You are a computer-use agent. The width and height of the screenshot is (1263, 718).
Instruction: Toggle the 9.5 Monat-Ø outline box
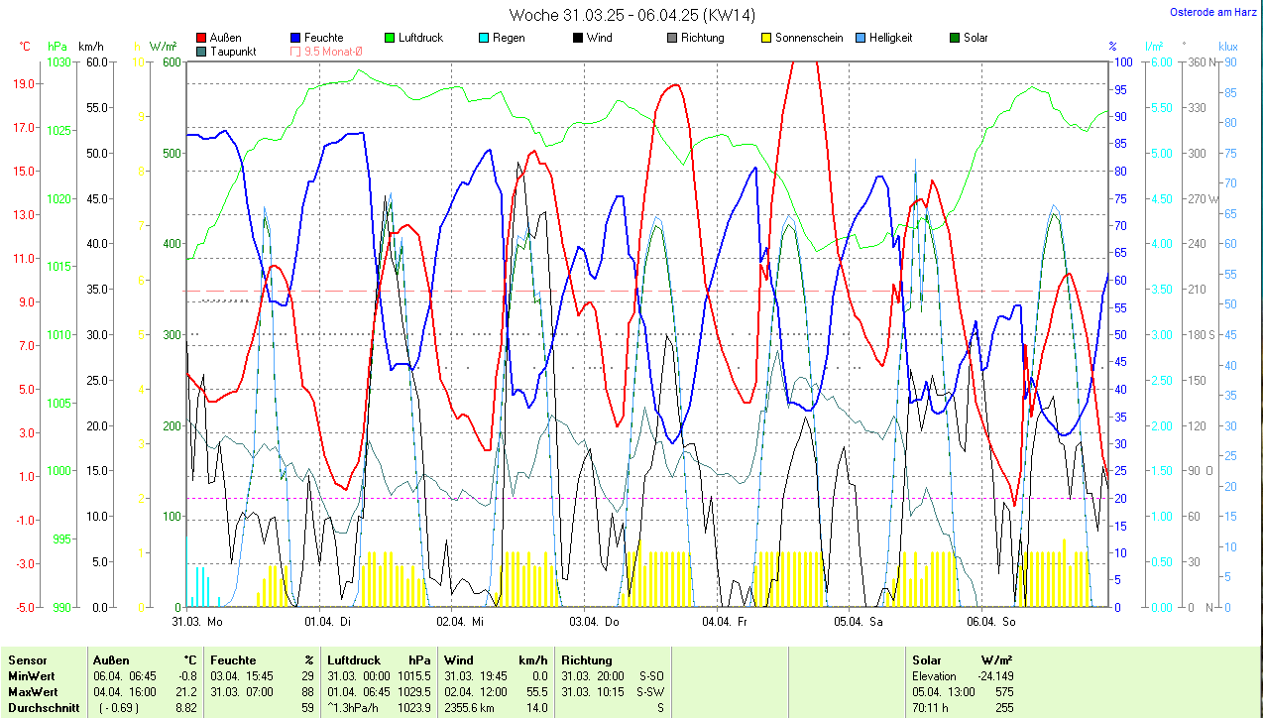click(x=295, y=52)
